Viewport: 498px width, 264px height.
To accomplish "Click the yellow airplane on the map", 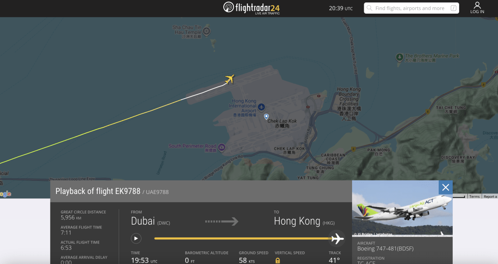I will (230, 79).
